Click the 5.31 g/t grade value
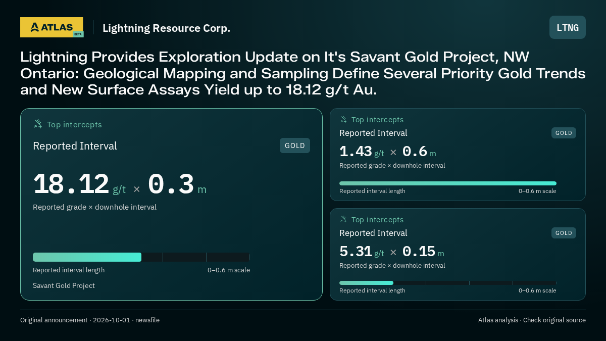606x341 pixels. (362, 252)
